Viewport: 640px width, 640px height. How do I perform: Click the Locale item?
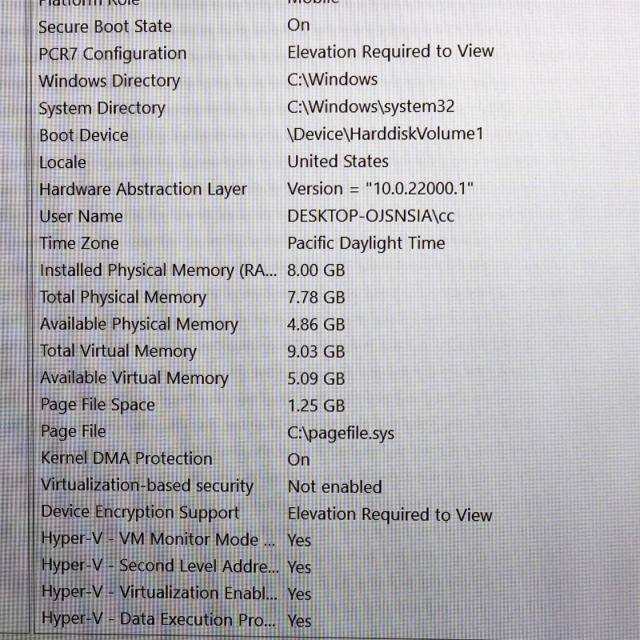tap(62, 162)
